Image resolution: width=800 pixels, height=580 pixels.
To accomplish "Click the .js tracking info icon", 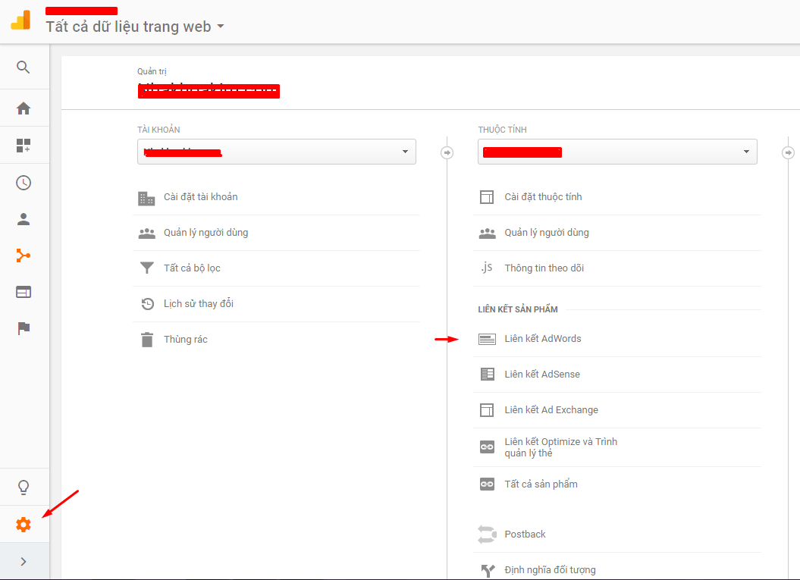I will (x=487, y=268).
